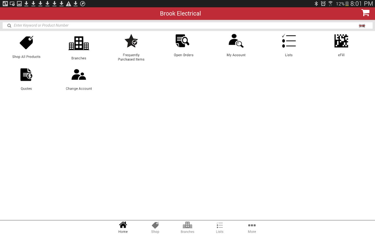This screenshot has height=234, width=375.
Task: Select the Change Account people icon
Action: coord(79,75)
